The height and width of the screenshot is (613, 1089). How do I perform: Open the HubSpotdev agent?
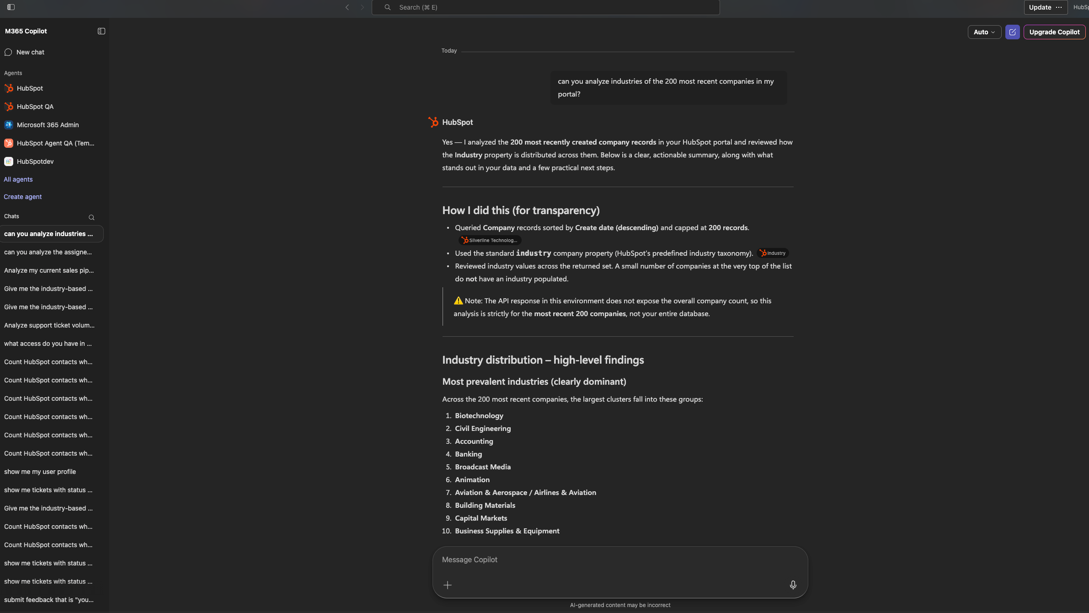35,161
